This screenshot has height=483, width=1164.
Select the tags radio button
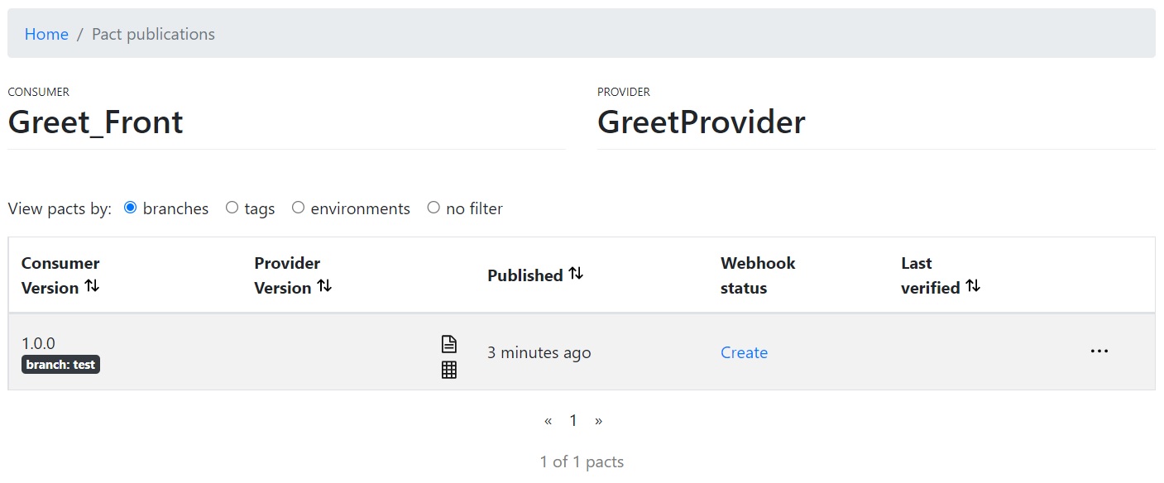(232, 208)
